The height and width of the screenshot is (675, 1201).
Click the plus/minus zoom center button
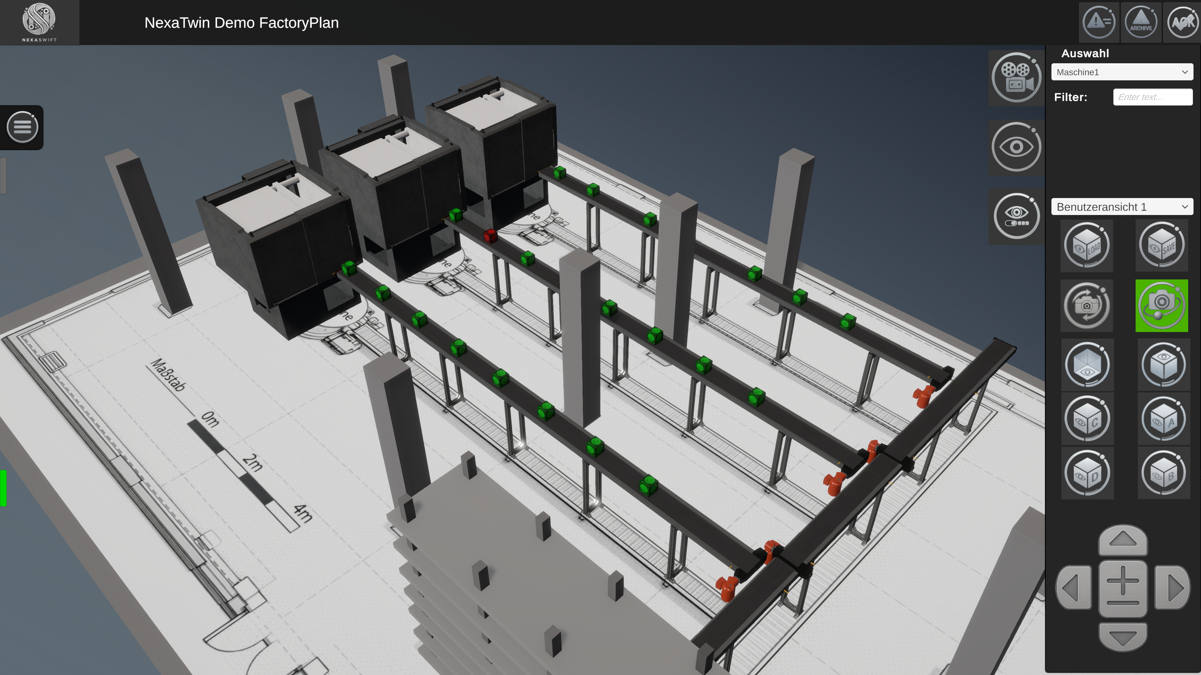coord(1123,589)
